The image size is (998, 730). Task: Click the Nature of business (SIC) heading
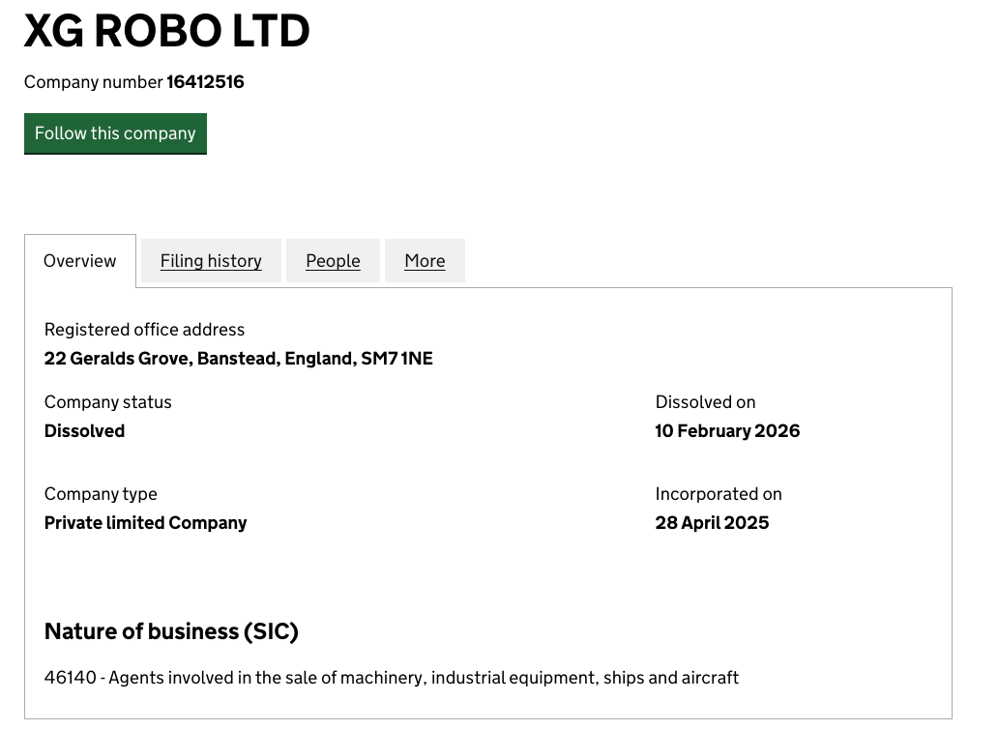point(171,632)
